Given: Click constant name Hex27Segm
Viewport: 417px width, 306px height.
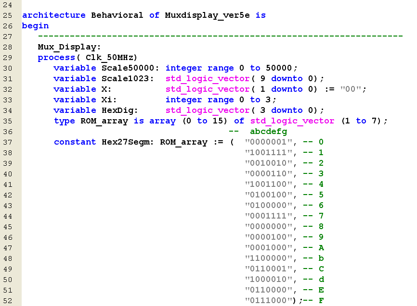Looking at the screenshot, I should (x=125, y=143).
